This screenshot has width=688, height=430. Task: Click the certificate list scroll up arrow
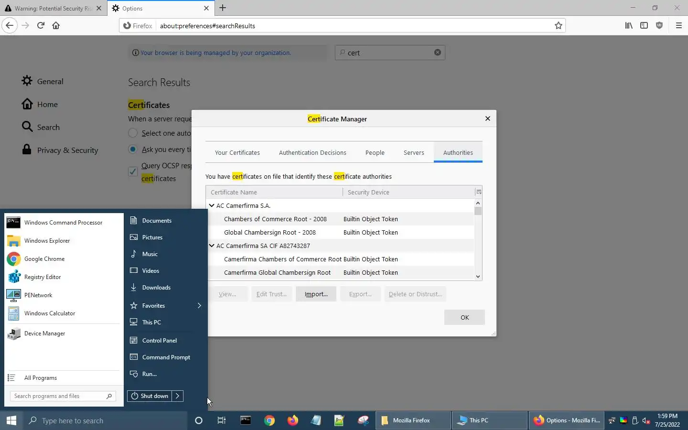pyautogui.click(x=478, y=203)
